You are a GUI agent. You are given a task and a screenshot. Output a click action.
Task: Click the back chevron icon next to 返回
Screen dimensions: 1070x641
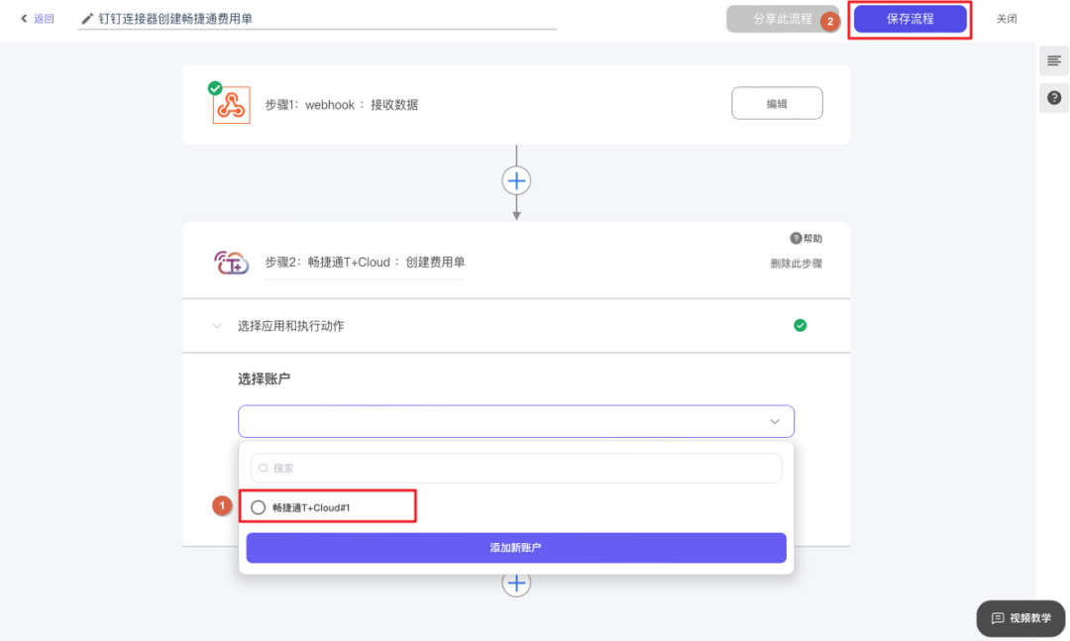tap(24, 19)
